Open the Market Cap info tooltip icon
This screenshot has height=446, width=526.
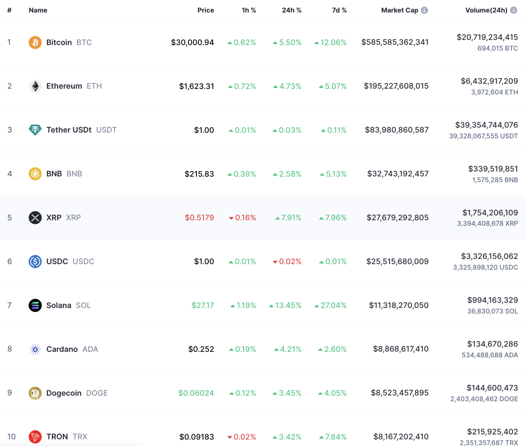tap(424, 10)
